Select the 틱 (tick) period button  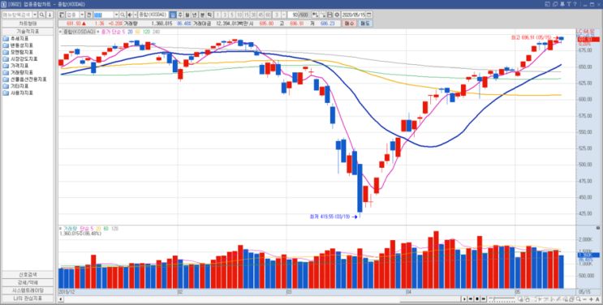[209, 15]
